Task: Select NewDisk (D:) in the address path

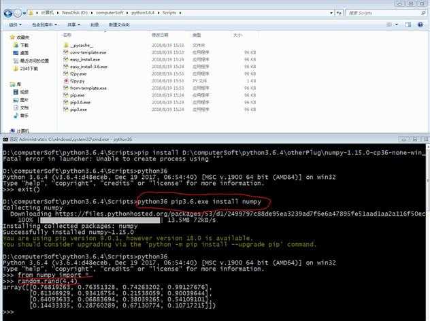Action: point(75,13)
